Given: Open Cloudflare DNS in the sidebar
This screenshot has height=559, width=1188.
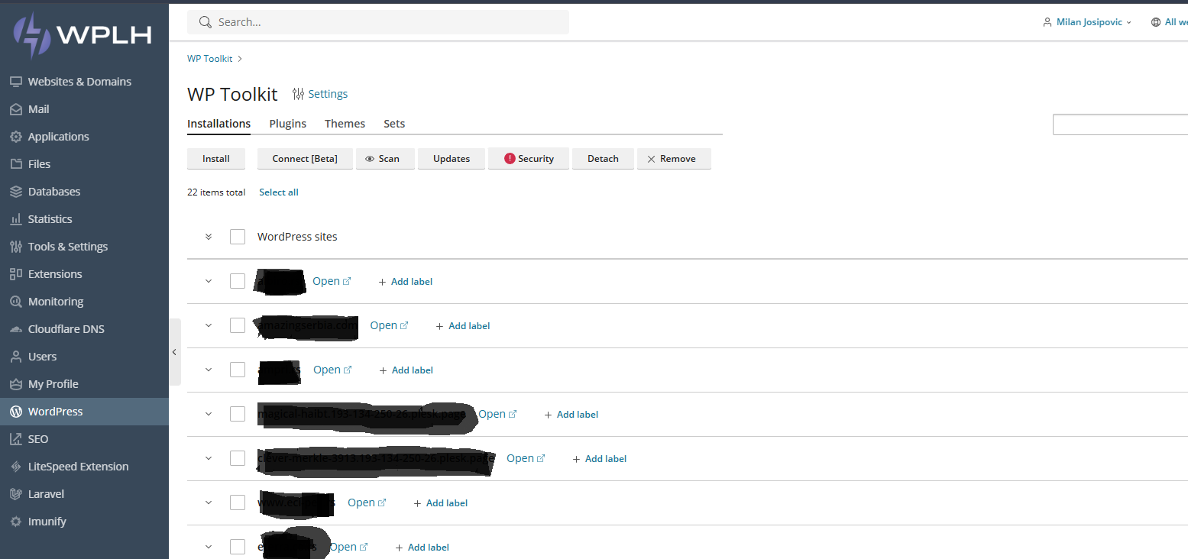Looking at the screenshot, I should coord(84,329).
